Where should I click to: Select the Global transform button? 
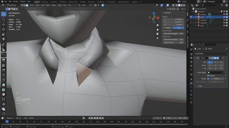click(x=168, y=28)
